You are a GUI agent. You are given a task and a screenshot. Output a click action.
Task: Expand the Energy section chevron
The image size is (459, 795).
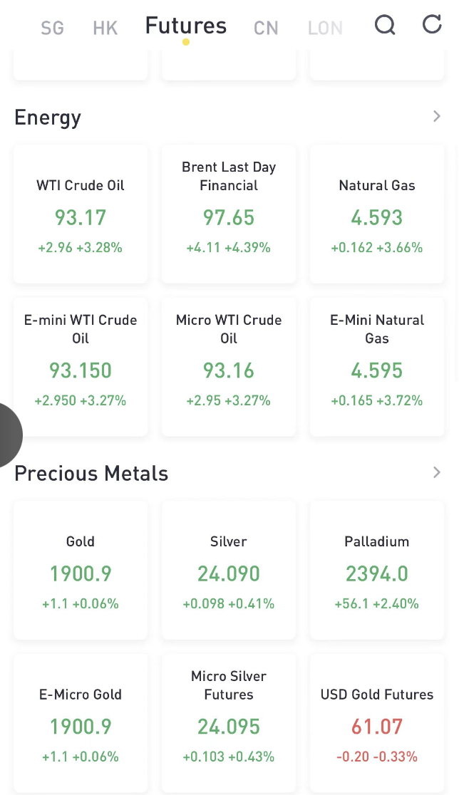click(437, 117)
